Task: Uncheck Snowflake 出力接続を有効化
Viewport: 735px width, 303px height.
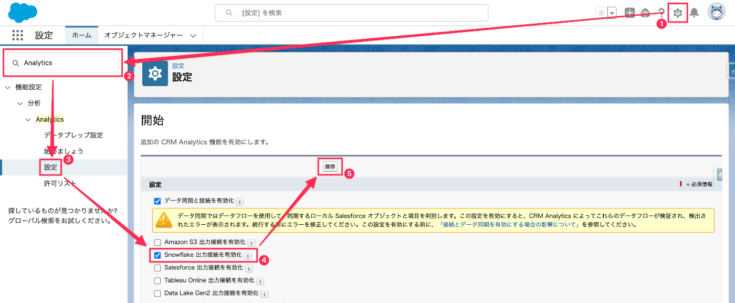Action: click(x=157, y=255)
